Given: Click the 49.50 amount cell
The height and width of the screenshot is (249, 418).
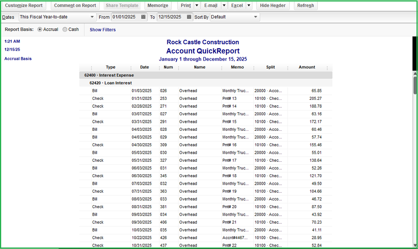Looking at the screenshot, I should (316, 183).
